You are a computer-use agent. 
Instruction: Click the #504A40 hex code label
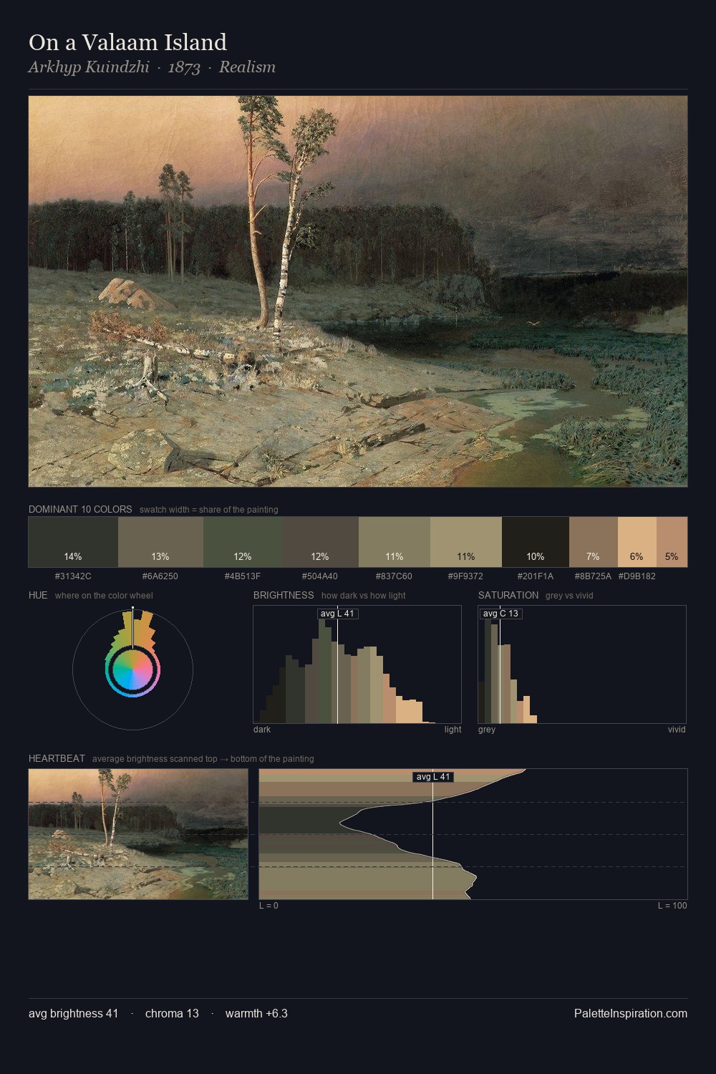coord(320,576)
